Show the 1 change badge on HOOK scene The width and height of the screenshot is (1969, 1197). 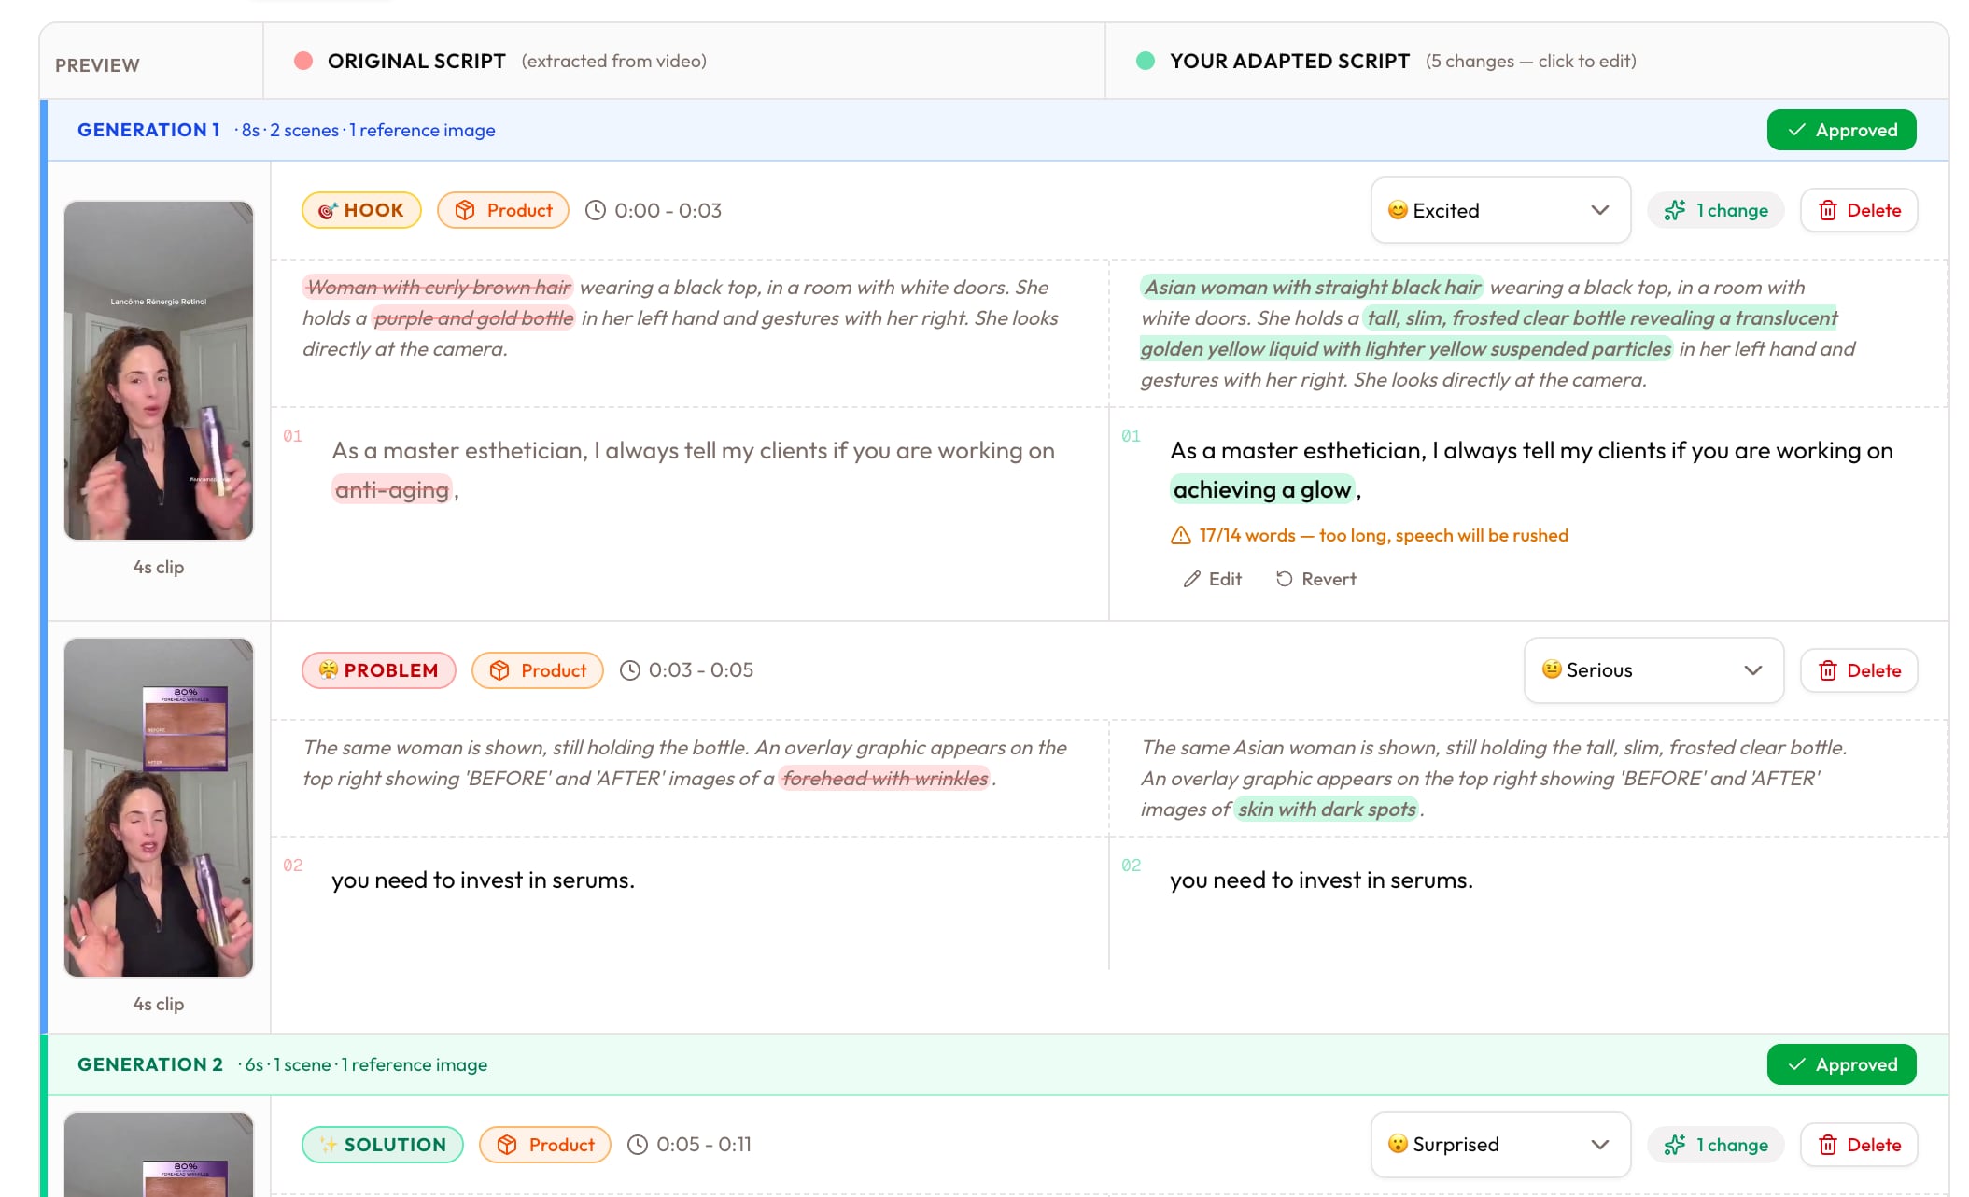point(1715,210)
